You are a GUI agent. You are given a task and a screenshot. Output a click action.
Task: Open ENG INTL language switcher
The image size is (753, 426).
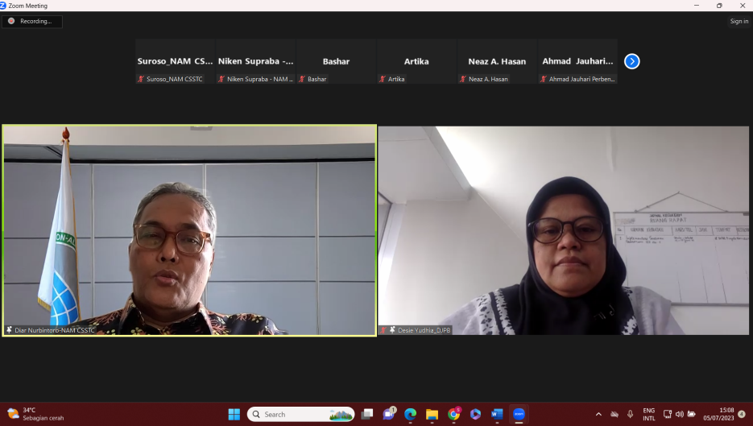click(x=648, y=414)
